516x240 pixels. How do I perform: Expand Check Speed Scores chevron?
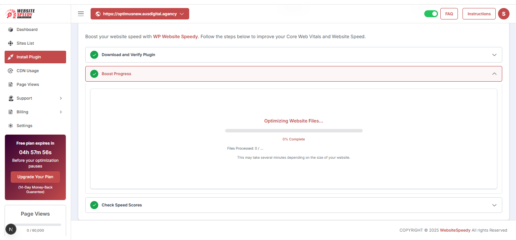(x=494, y=205)
